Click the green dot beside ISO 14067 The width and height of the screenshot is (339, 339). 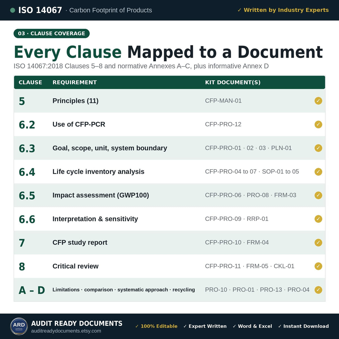point(12,10)
